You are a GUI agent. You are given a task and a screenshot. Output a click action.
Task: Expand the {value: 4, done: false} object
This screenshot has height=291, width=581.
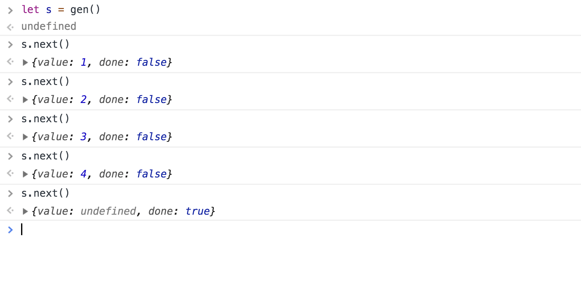25,174
